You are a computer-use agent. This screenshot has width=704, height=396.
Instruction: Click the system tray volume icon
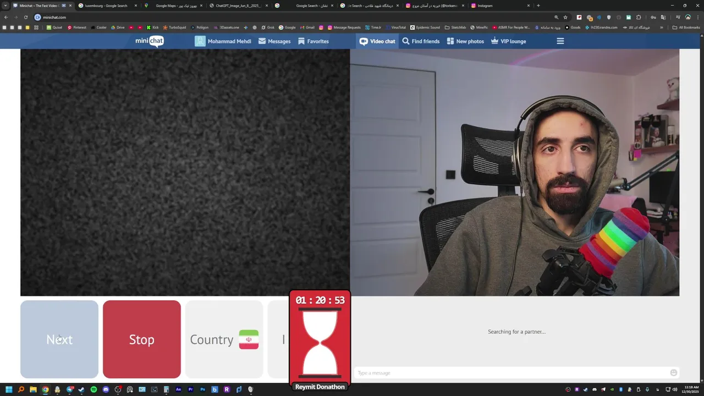675,389
